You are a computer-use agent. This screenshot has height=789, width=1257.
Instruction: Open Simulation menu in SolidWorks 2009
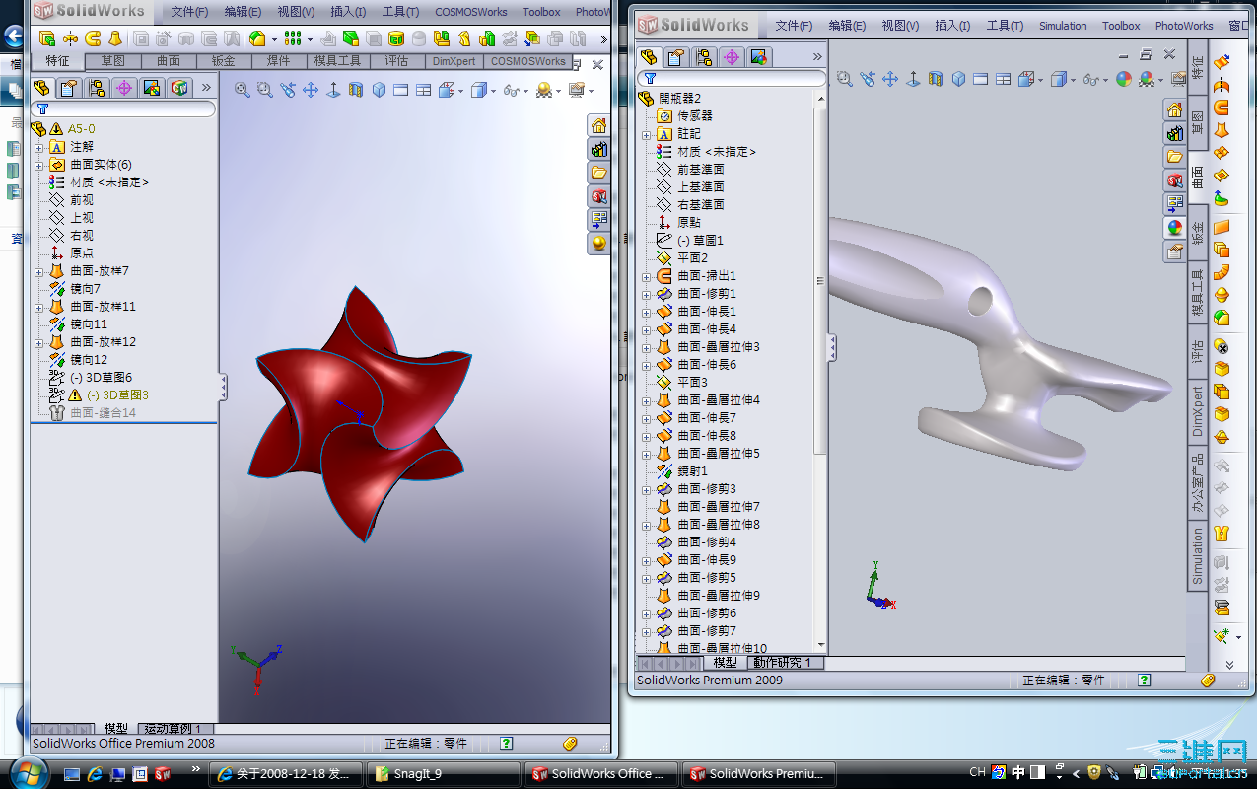(1063, 26)
